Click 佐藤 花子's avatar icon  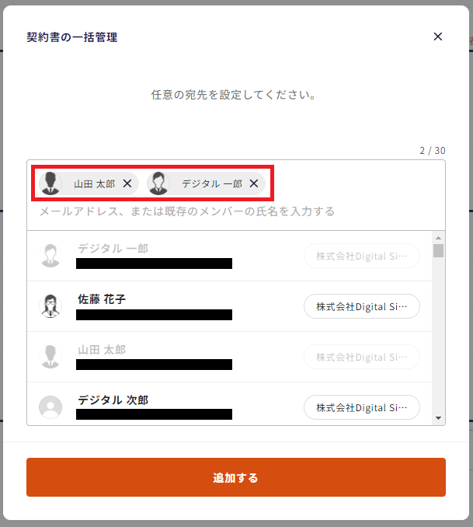tap(50, 306)
